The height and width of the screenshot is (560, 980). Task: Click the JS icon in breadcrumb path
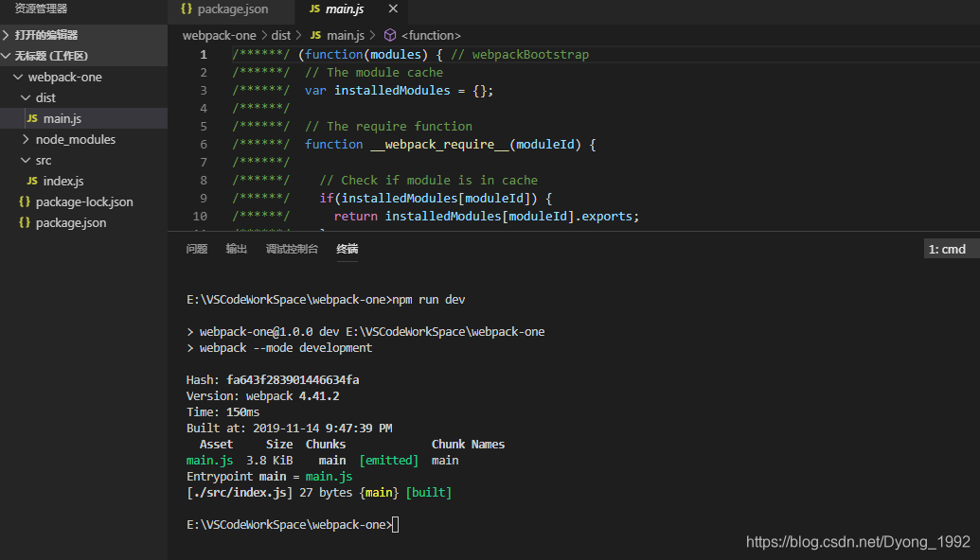click(315, 35)
